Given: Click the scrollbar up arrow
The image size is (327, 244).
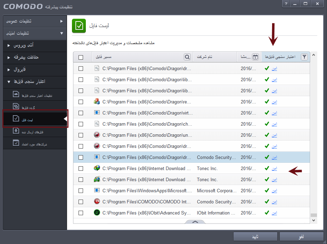Looking at the screenshot, I should (314, 55).
